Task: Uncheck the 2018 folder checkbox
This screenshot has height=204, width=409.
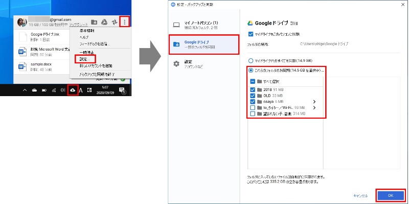Action: (253, 89)
